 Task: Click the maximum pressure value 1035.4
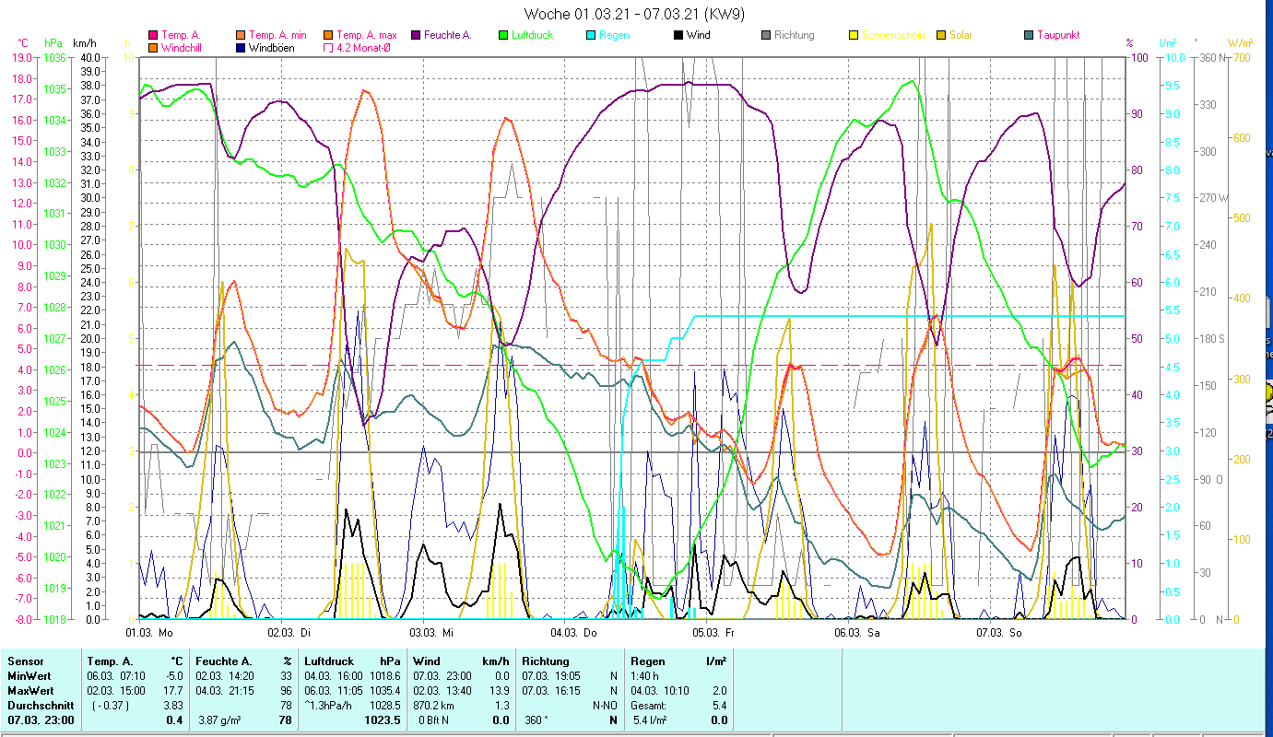[x=385, y=691]
